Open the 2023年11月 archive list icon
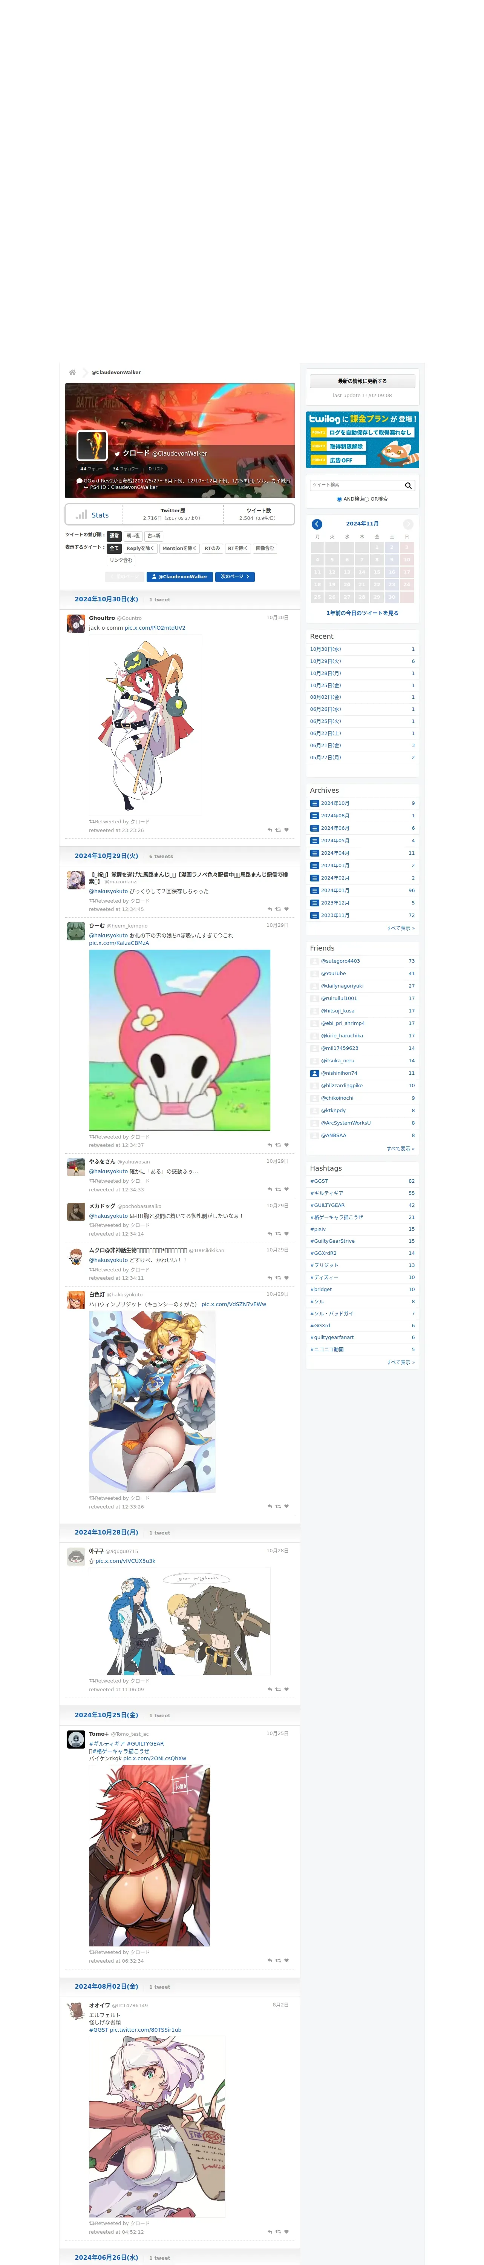This screenshot has height=2265, width=484. (314, 915)
